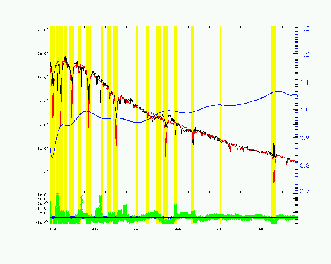Click the 480 tick label on the bottom axis

click(261, 229)
